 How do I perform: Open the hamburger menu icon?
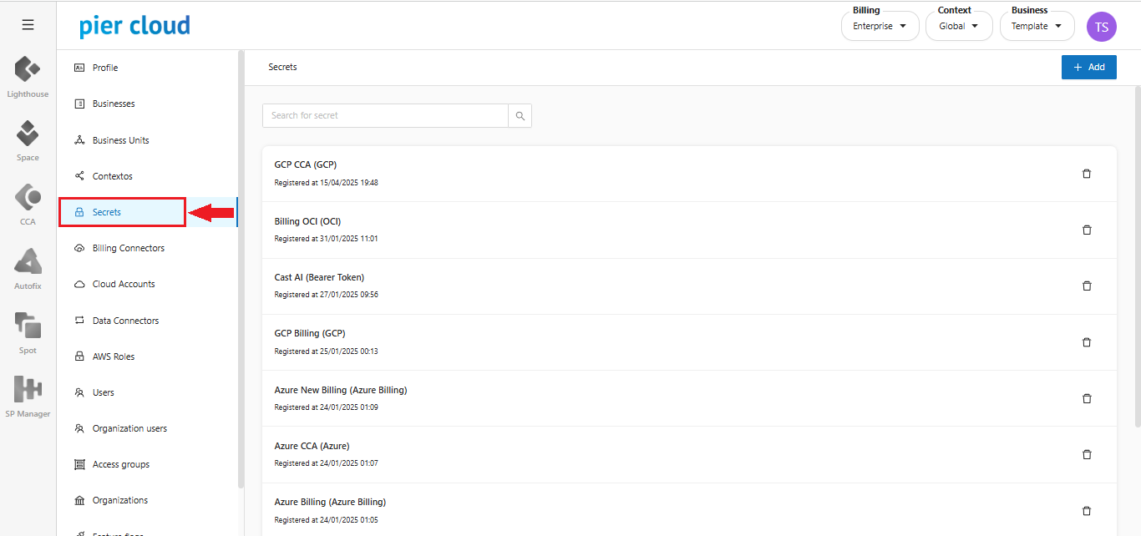point(28,25)
